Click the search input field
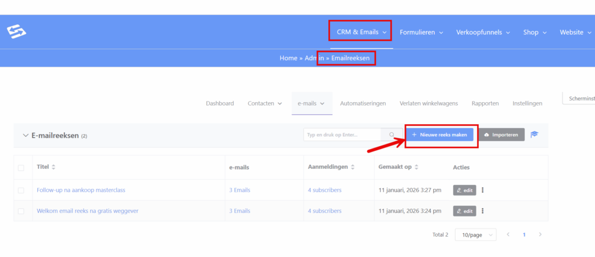The height and width of the screenshot is (257, 595). point(342,135)
